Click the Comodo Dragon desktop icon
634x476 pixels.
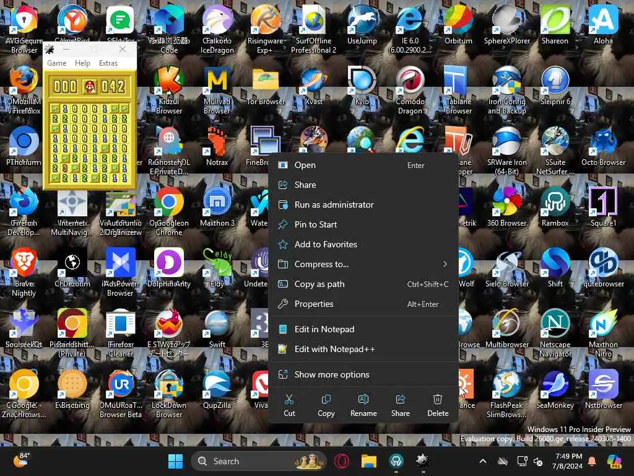tap(410, 79)
